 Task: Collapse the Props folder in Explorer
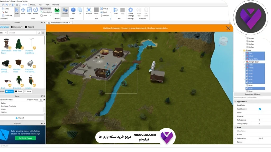[x=241, y=50]
